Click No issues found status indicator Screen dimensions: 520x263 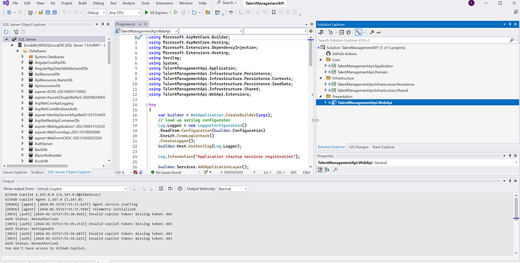coord(166,173)
